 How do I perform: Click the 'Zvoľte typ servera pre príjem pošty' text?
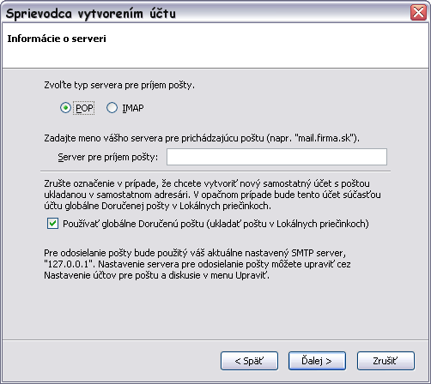[119, 85]
